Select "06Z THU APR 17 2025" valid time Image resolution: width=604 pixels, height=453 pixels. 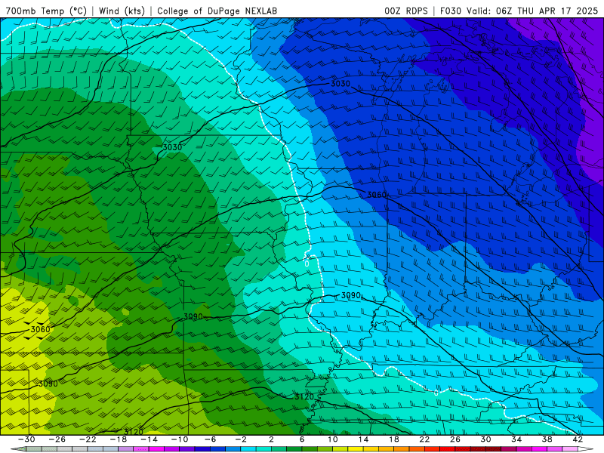pyautogui.click(x=547, y=11)
